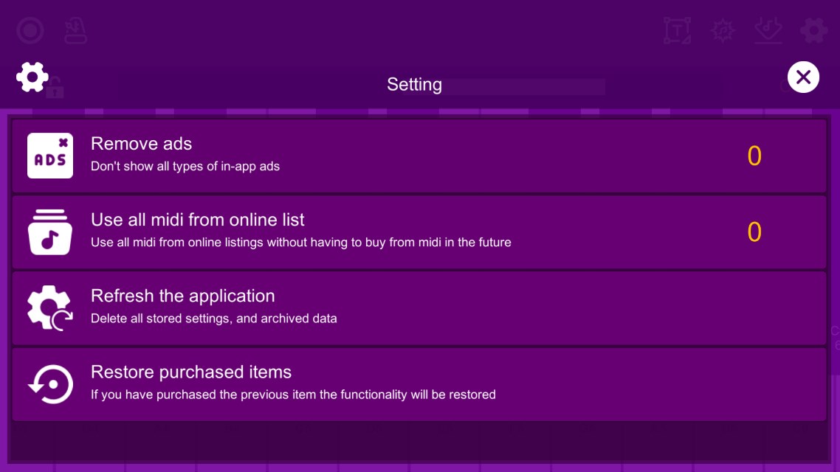The height and width of the screenshot is (472, 840).
Task: Click the dimmed piano instrument icon
Action: point(76,31)
